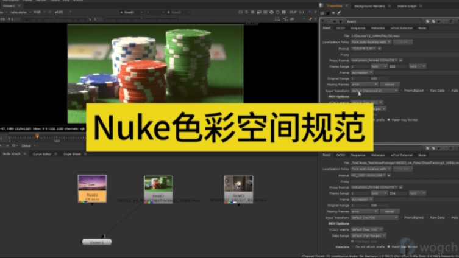Click the first icon in Properties panel toolbar
The image size is (459, 258).
(x=322, y=13)
